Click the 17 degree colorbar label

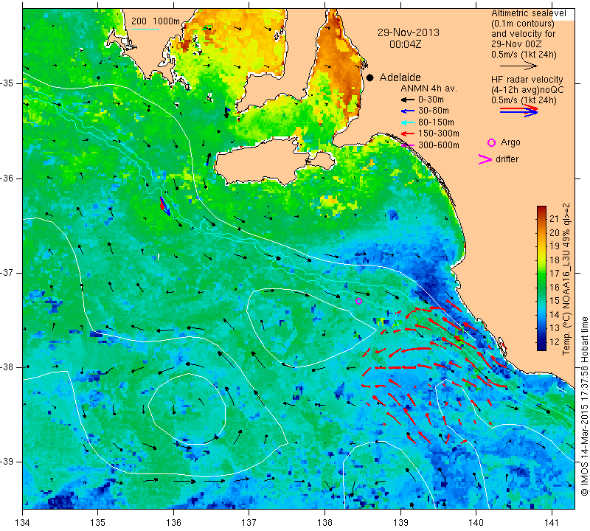[x=555, y=274]
